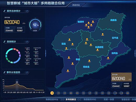The width and height of the screenshot is (136, 102).
Task: Select 九月 on the bottom month timeline
Action: [x=102, y=93]
